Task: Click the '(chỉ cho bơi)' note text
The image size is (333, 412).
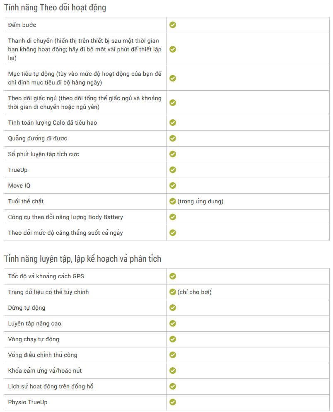Action: [195, 292]
